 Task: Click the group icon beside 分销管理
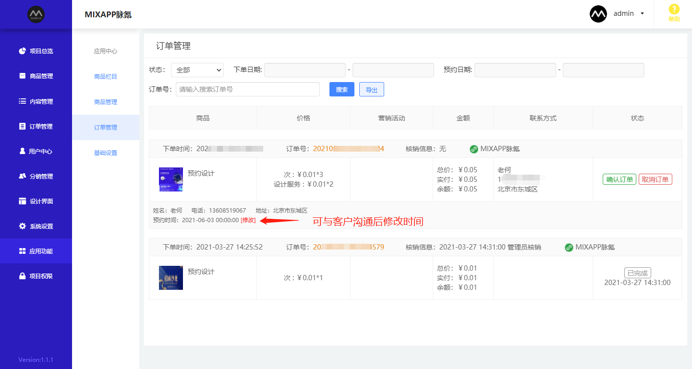(x=22, y=176)
